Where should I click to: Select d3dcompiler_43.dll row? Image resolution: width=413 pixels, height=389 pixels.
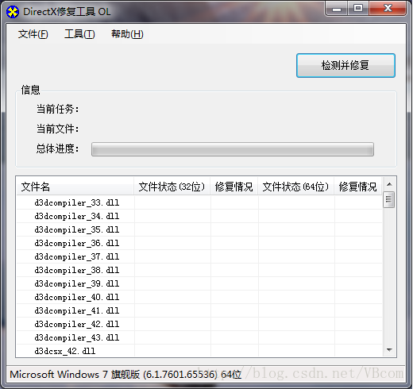coord(199,337)
